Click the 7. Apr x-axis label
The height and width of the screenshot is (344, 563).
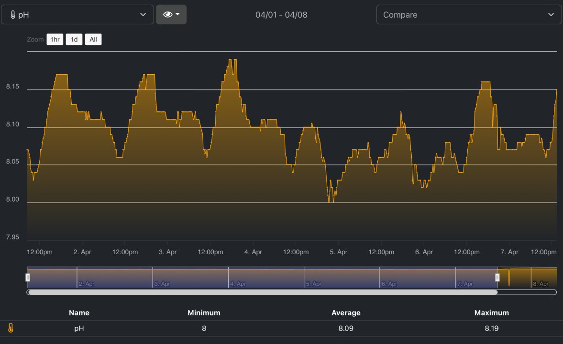point(509,252)
